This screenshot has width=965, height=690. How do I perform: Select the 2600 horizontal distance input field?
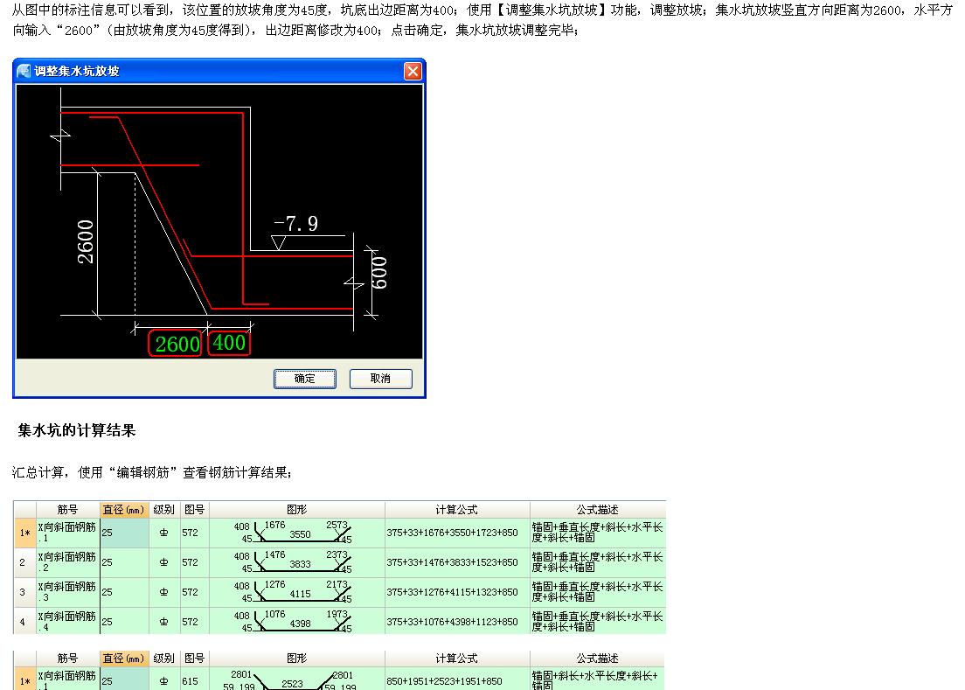(176, 344)
